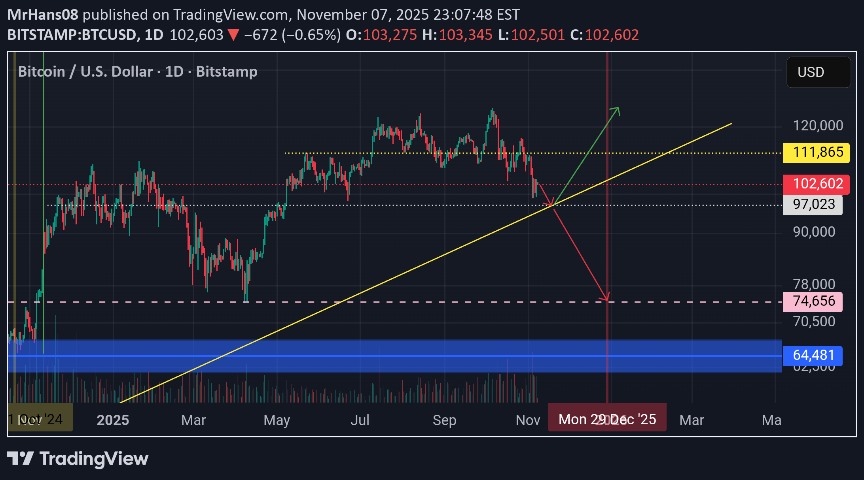The height and width of the screenshot is (480, 864).
Task: Select the blue 64,481 price label
Action: click(813, 356)
